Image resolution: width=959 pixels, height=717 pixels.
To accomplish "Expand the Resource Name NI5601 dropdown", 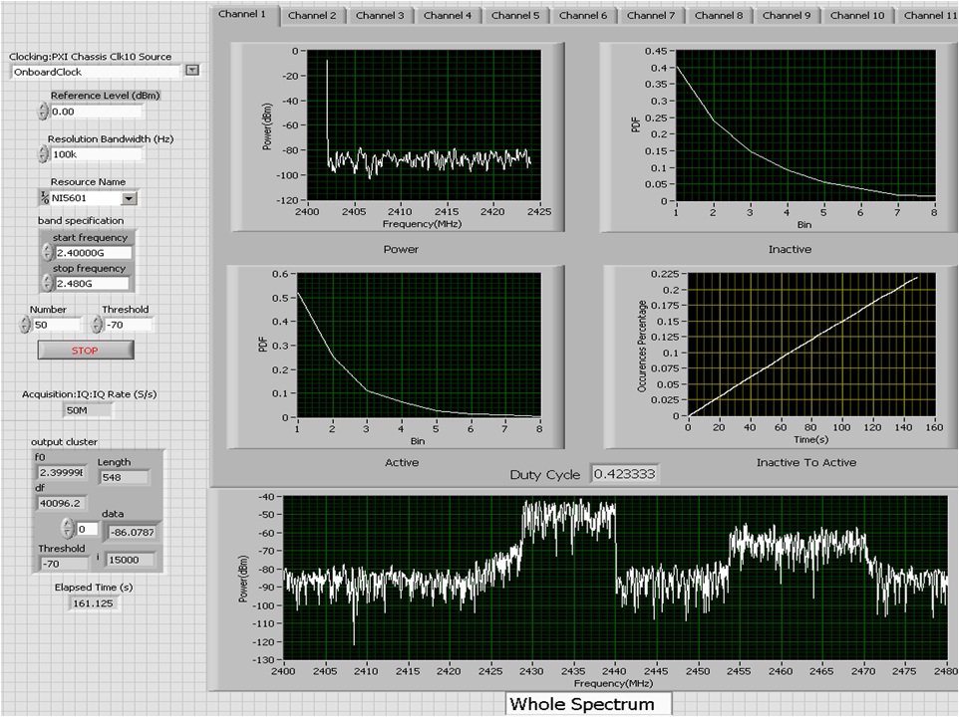I will coord(128,198).
